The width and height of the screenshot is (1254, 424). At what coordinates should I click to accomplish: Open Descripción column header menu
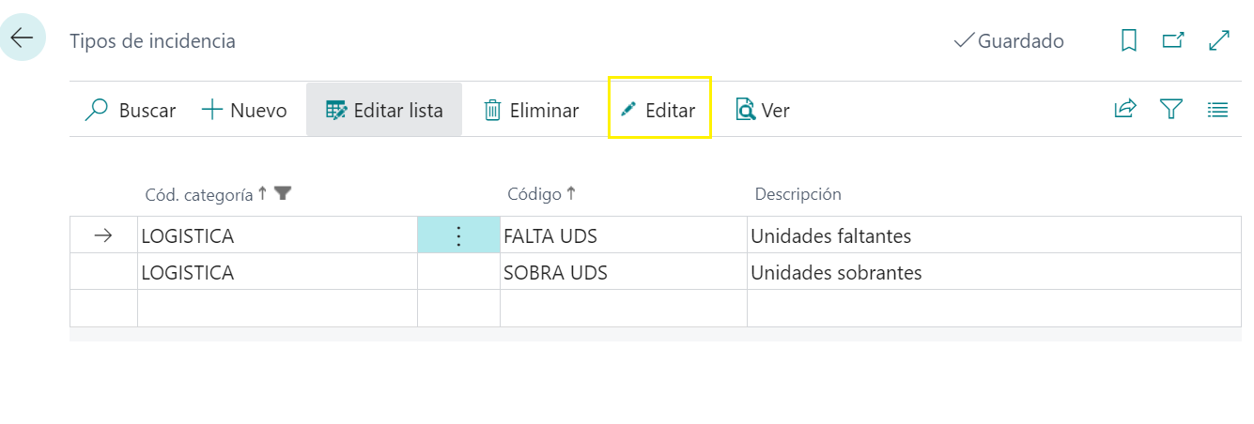[797, 194]
